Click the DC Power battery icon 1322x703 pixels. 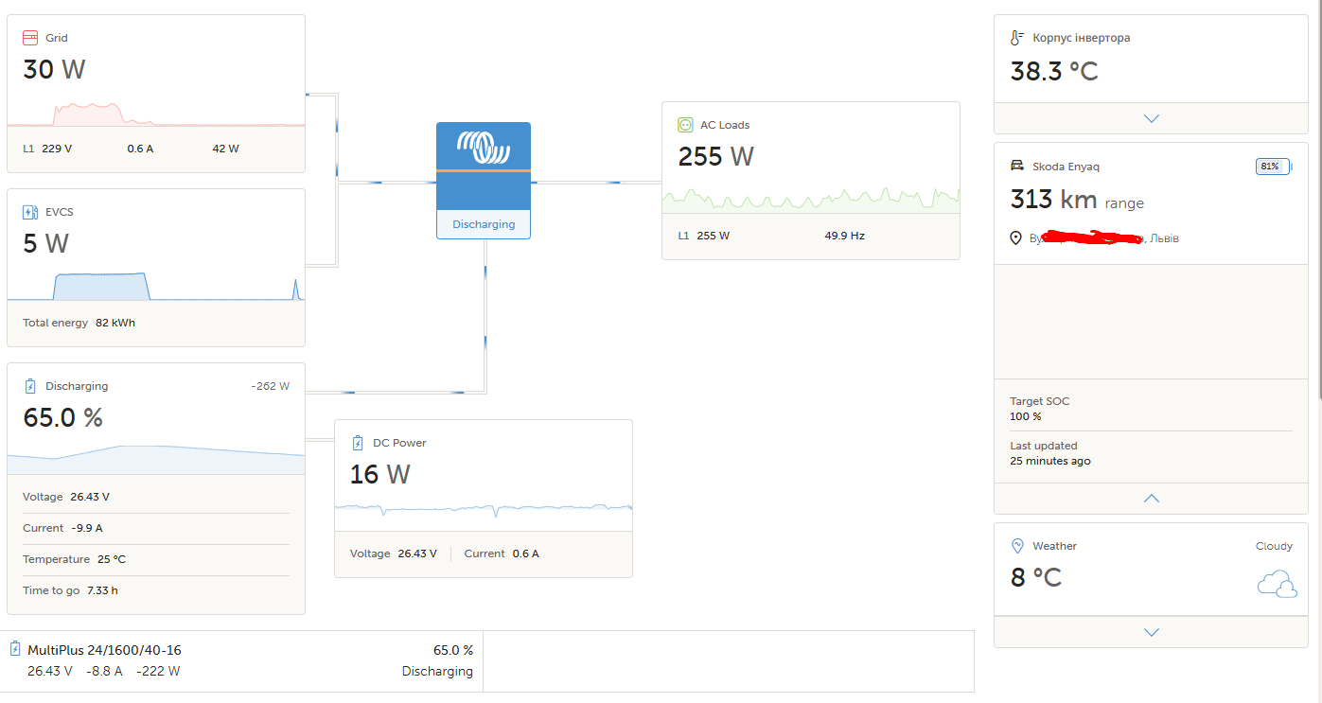pos(358,443)
